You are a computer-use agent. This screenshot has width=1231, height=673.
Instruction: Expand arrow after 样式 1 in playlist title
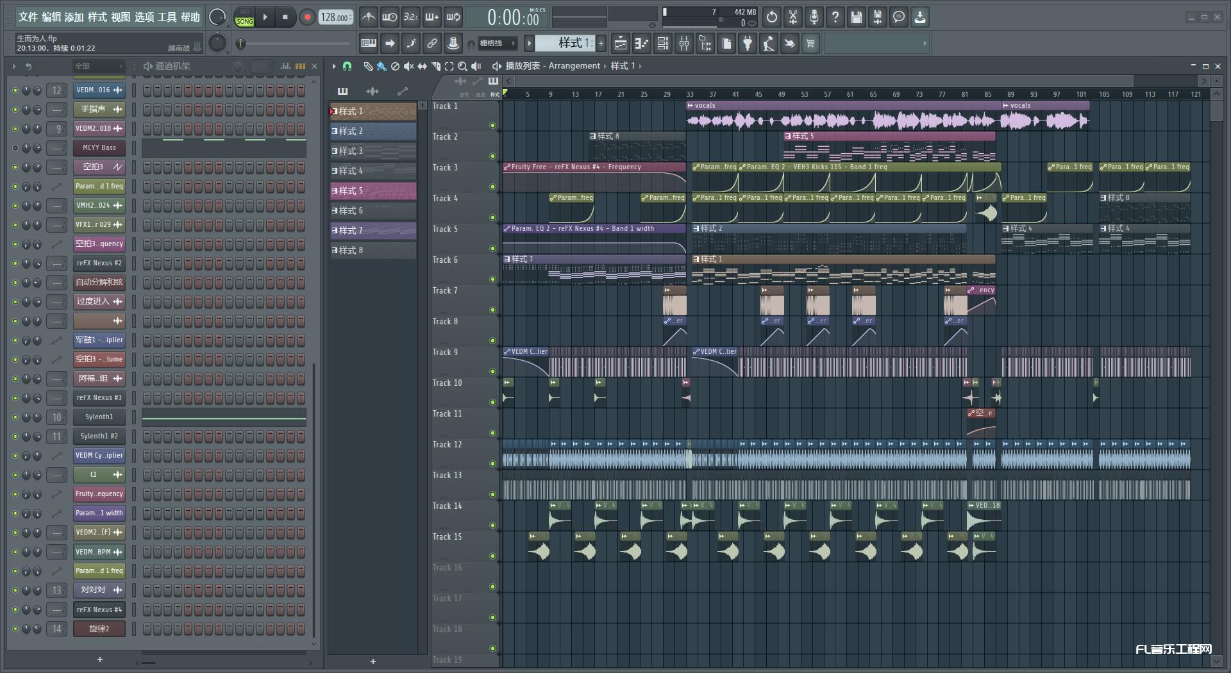(x=640, y=66)
